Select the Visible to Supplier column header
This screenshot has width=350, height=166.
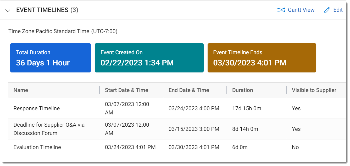314,90
